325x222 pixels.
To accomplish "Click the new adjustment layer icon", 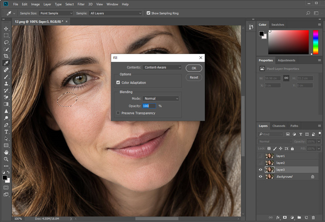I will click(x=292, y=217).
